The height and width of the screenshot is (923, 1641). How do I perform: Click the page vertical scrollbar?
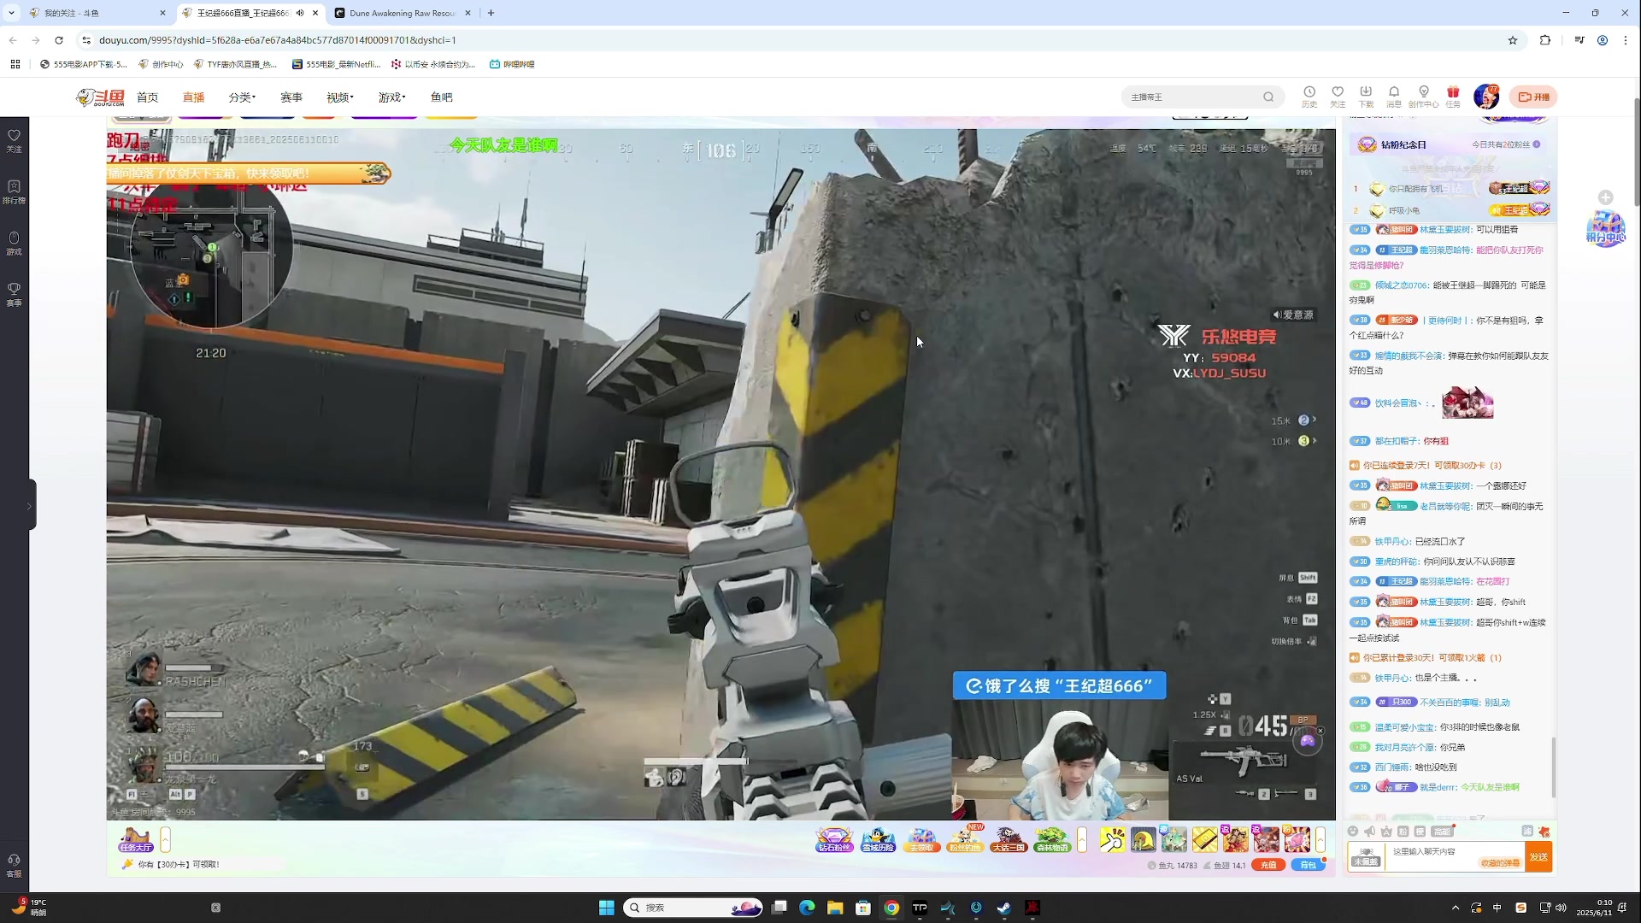coord(1637,152)
